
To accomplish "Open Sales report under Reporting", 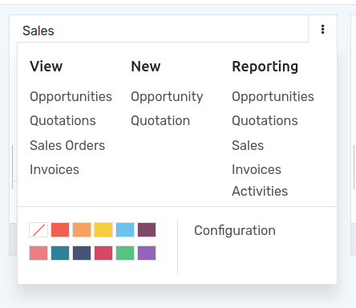I will 248,145.
